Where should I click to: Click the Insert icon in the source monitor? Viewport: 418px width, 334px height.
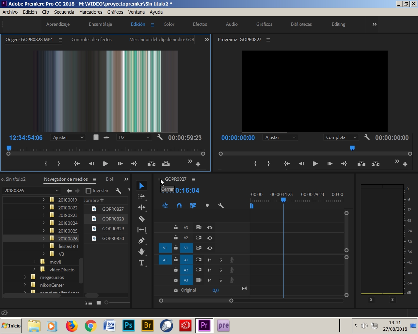(151, 163)
